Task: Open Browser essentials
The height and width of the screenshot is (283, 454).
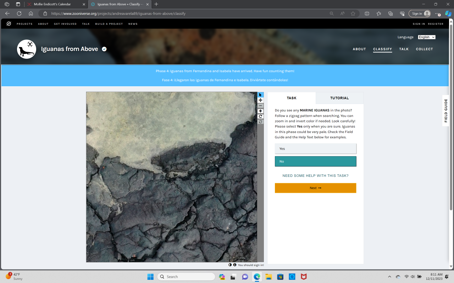Action: pos(402,13)
